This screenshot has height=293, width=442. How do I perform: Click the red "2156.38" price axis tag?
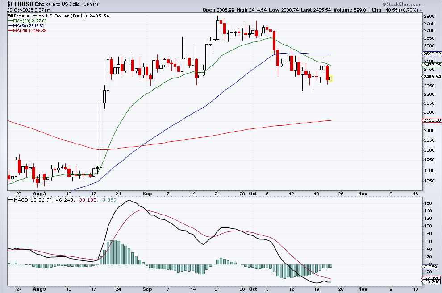(432, 120)
